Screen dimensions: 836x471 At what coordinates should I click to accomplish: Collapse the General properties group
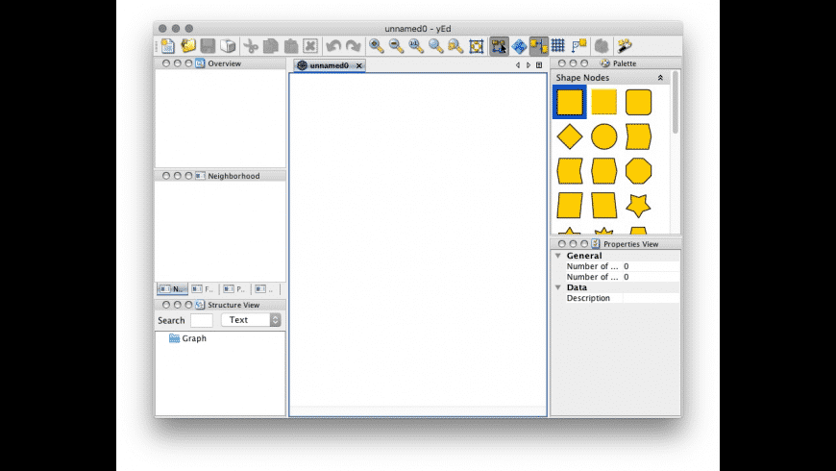tap(558, 256)
